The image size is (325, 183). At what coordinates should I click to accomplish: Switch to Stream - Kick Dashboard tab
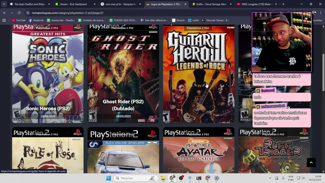[75, 4]
